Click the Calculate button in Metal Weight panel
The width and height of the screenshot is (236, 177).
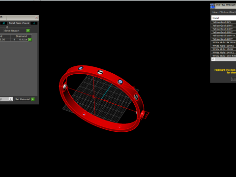[x=234, y=79]
